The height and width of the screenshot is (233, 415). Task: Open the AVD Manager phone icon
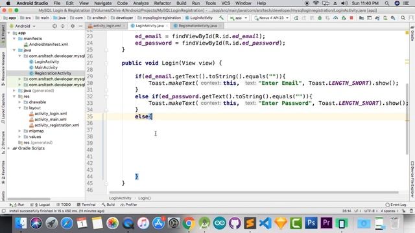(x=385, y=18)
